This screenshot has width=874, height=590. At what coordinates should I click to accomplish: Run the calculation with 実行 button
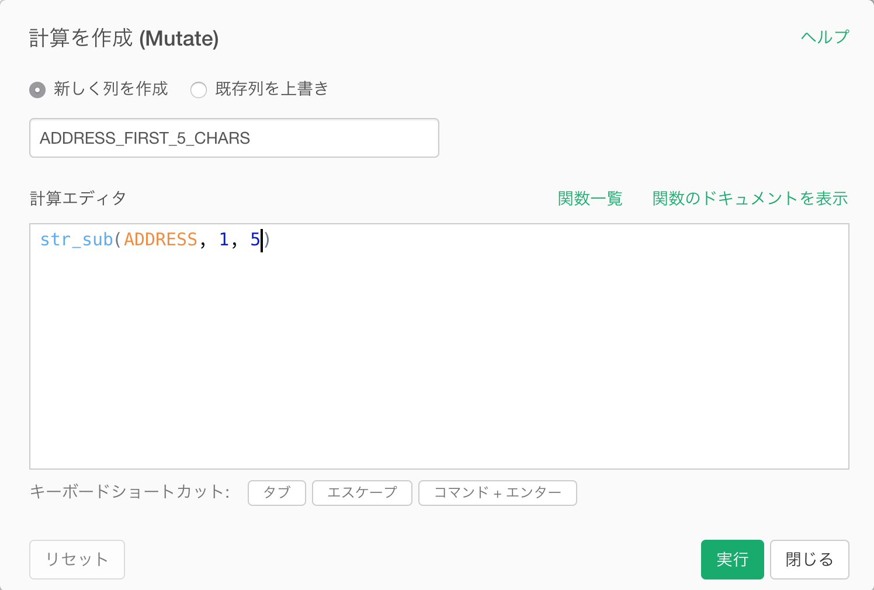coord(733,560)
